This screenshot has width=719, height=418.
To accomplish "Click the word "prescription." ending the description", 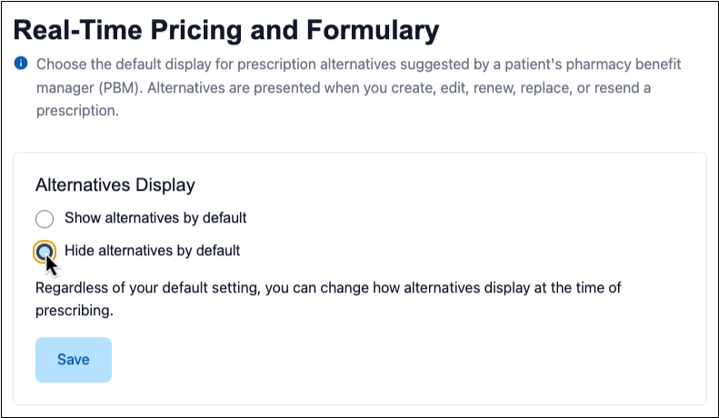I will point(77,111).
